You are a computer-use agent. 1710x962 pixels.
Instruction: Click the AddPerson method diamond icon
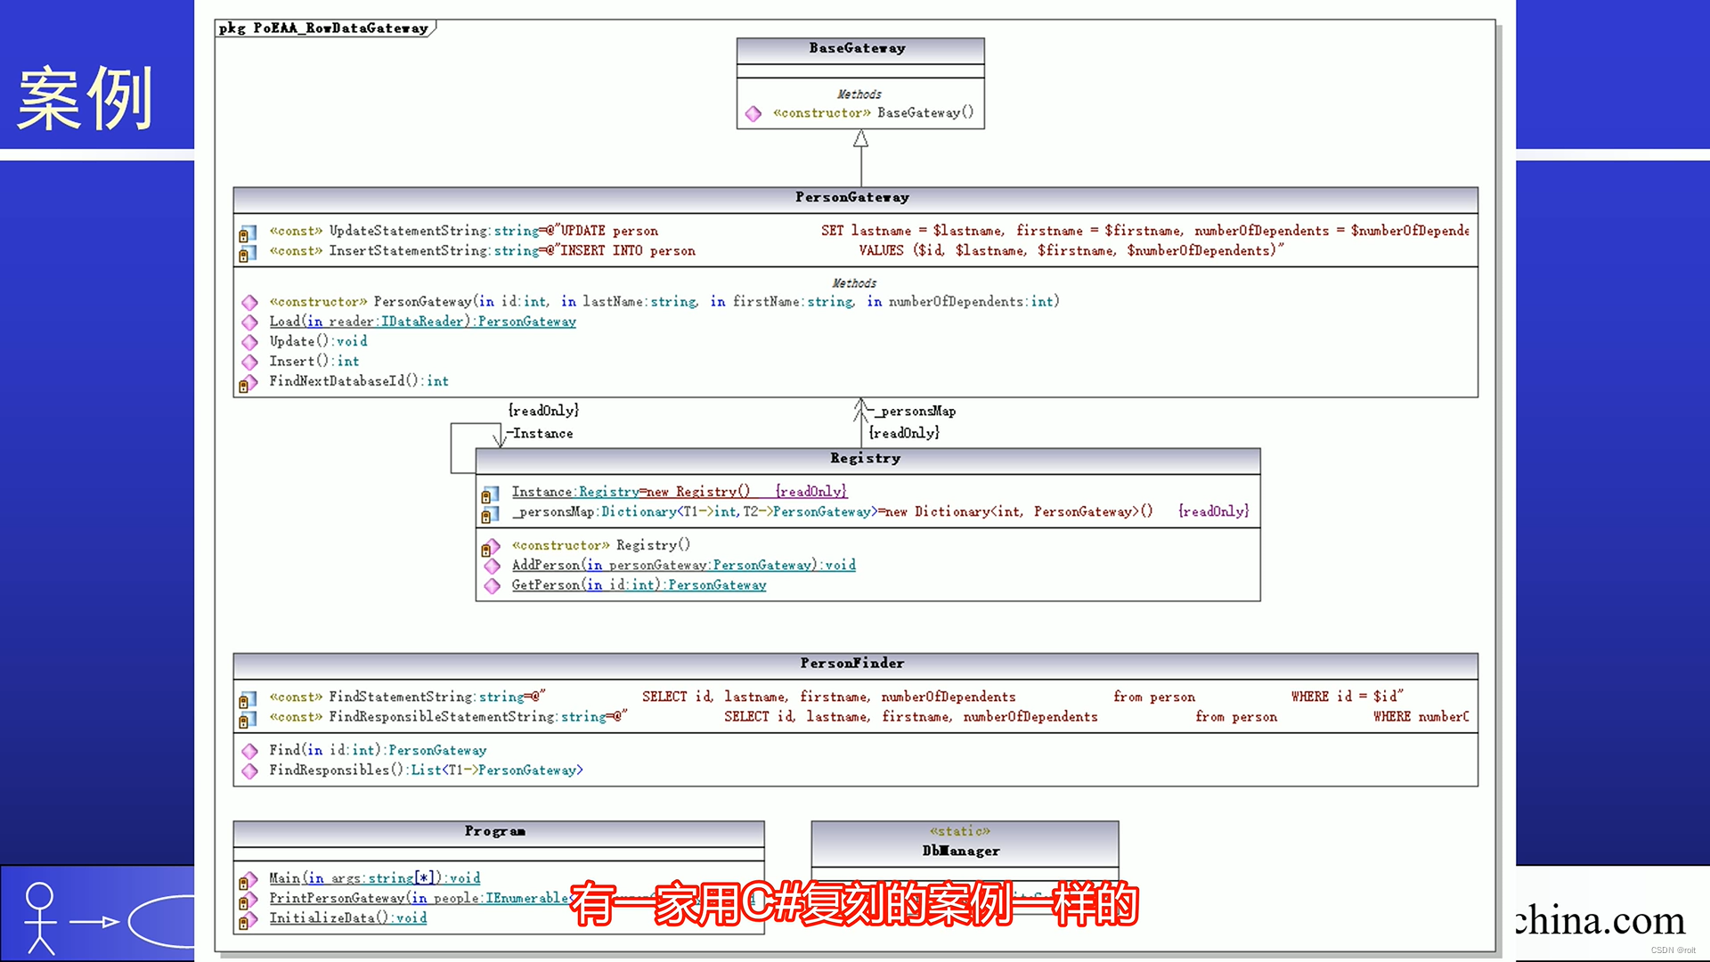tap(492, 566)
